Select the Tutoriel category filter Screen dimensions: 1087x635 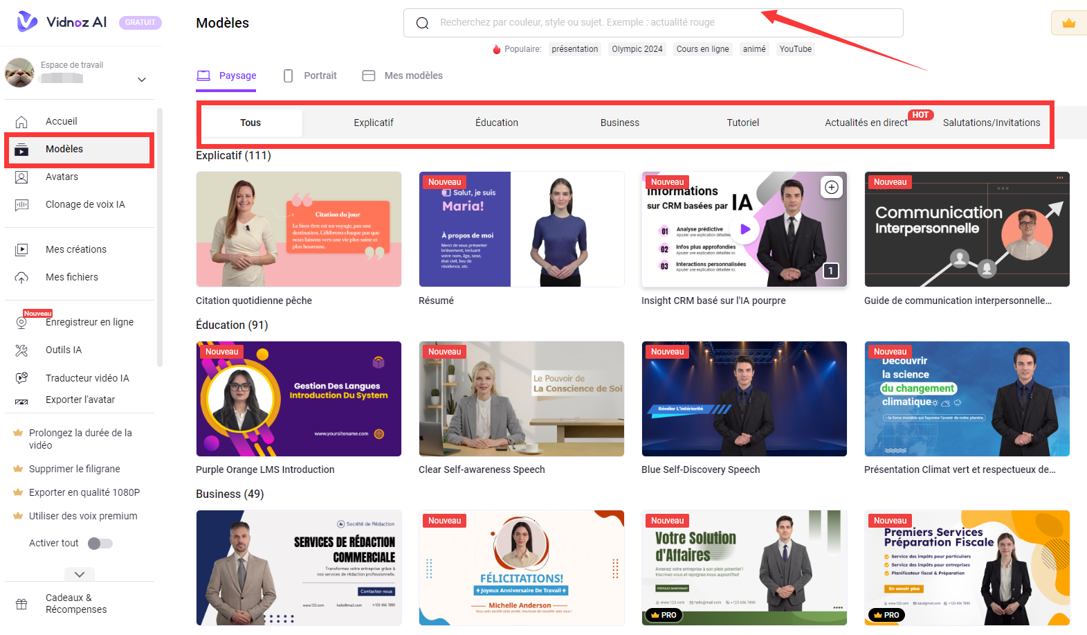[x=743, y=123]
